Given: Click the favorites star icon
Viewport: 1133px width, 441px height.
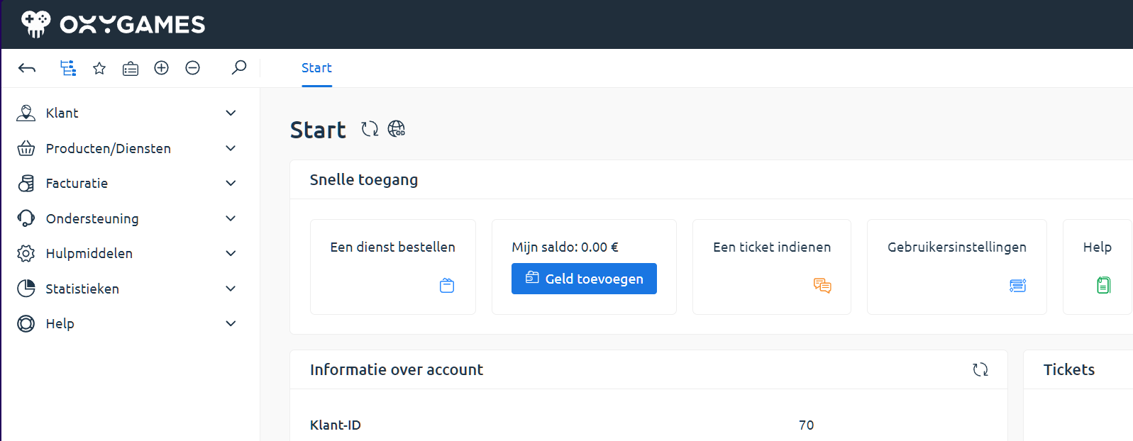Looking at the screenshot, I should click(99, 68).
